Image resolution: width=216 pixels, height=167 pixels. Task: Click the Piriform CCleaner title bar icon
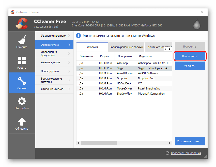13,12
